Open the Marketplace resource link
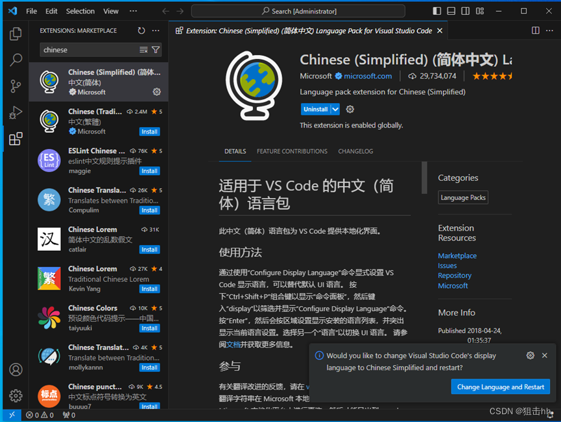Image resolution: width=561 pixels, height=422 pixels. pyautogui.click(x=457, y=255)
